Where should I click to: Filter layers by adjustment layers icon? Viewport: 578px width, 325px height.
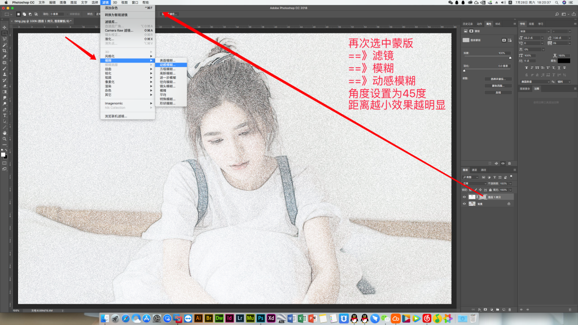pyautogui.click(x=489, y=177)
